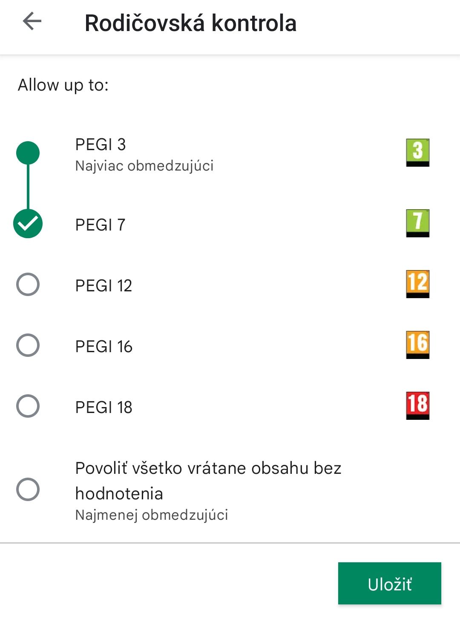Choose the PEGI 12 radio button
Screen dimensions: 460x621
28,284
